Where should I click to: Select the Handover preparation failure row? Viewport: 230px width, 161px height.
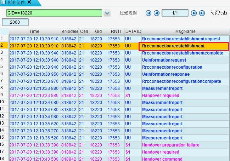point(170,145)
